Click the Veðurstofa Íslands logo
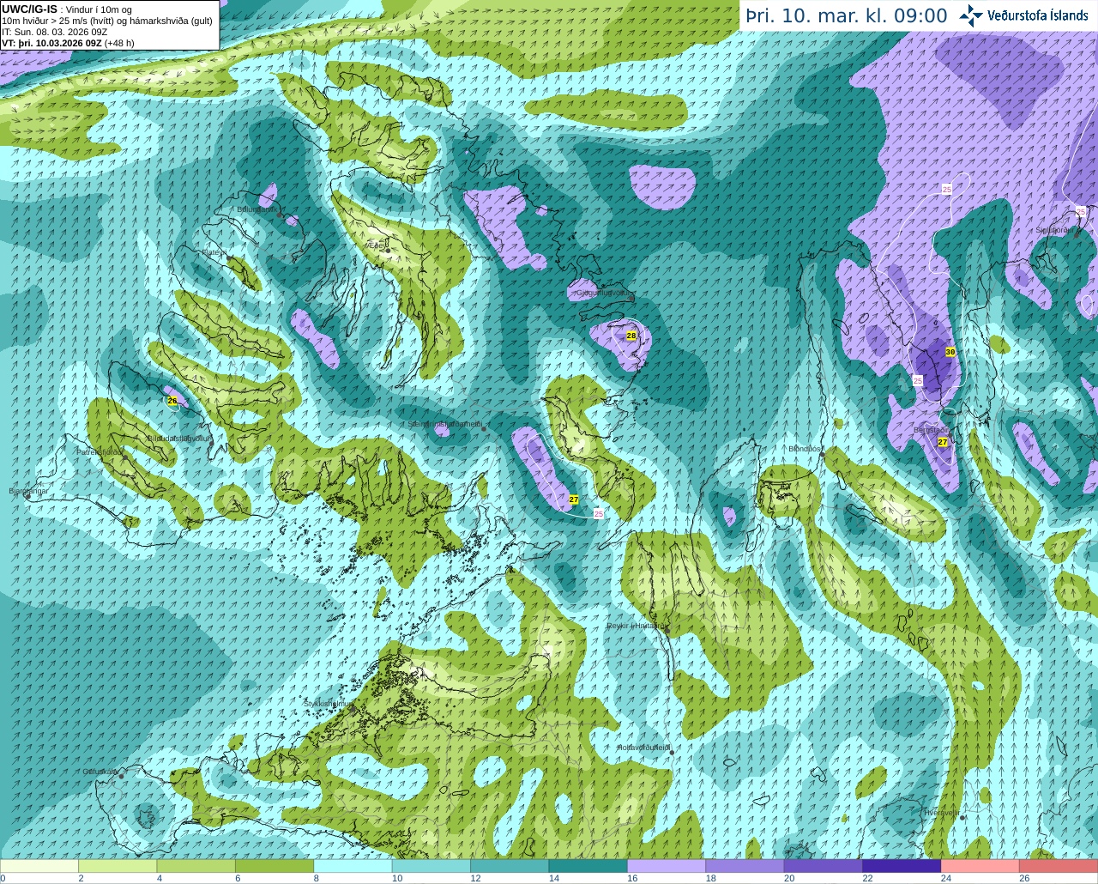1098x884 pixels. 1023,15
